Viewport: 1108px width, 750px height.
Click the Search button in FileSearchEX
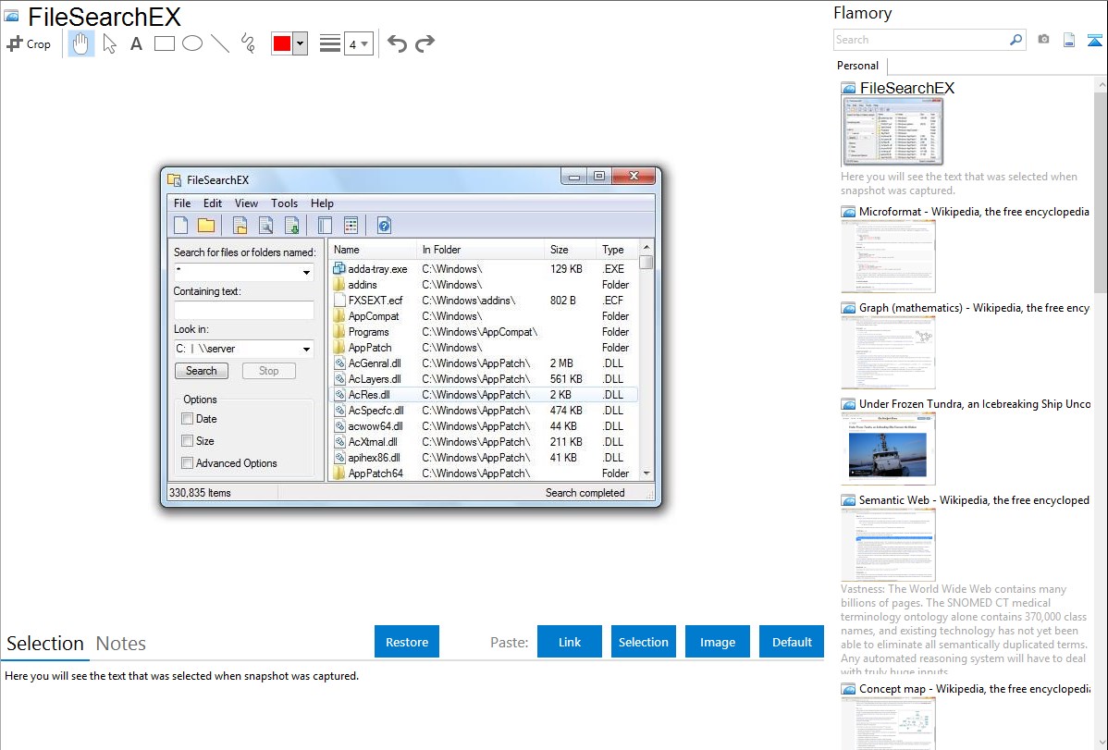coord(202,371)
